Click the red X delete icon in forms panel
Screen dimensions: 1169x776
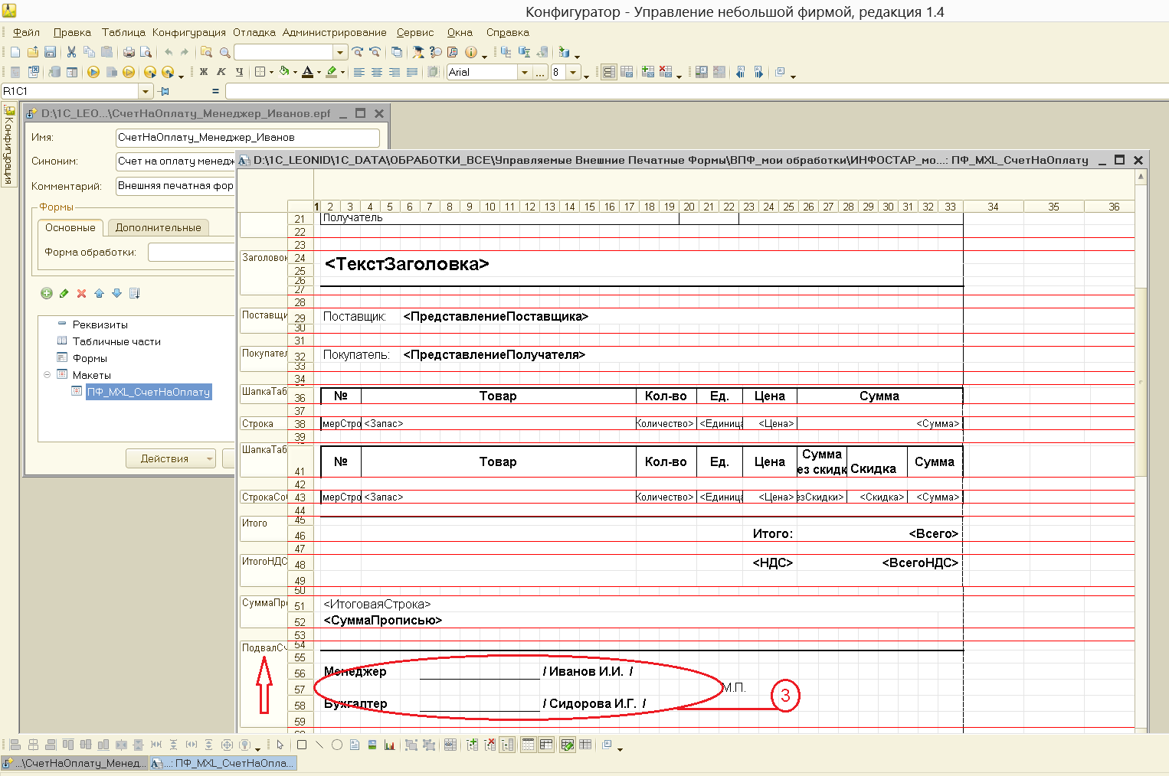82,293
